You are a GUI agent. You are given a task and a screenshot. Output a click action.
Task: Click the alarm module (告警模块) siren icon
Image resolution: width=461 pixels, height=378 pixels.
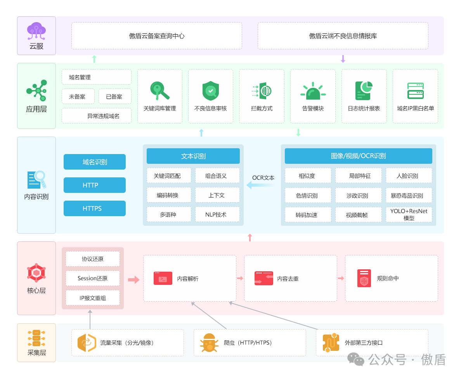[x=313, y=92]
